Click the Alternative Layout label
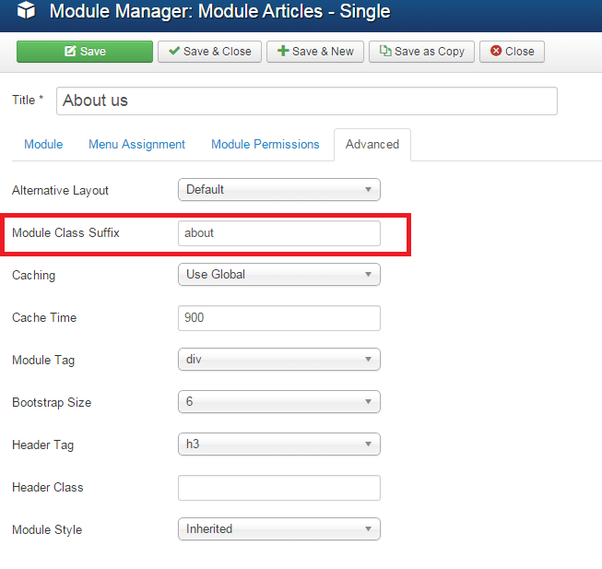 click(x=60, y=190)
